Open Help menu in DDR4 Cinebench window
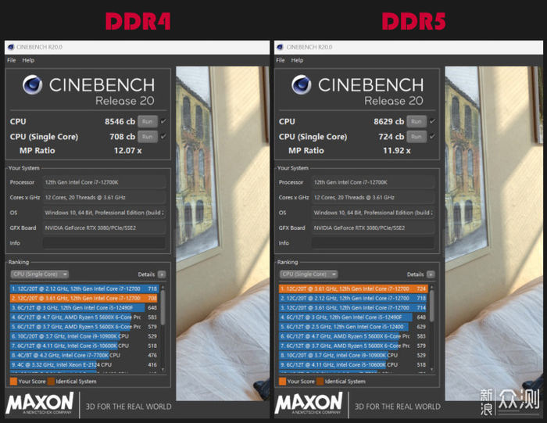 pos(28,60)
